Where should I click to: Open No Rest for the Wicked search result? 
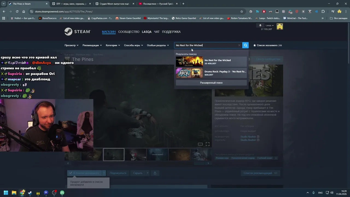[211, 62]
